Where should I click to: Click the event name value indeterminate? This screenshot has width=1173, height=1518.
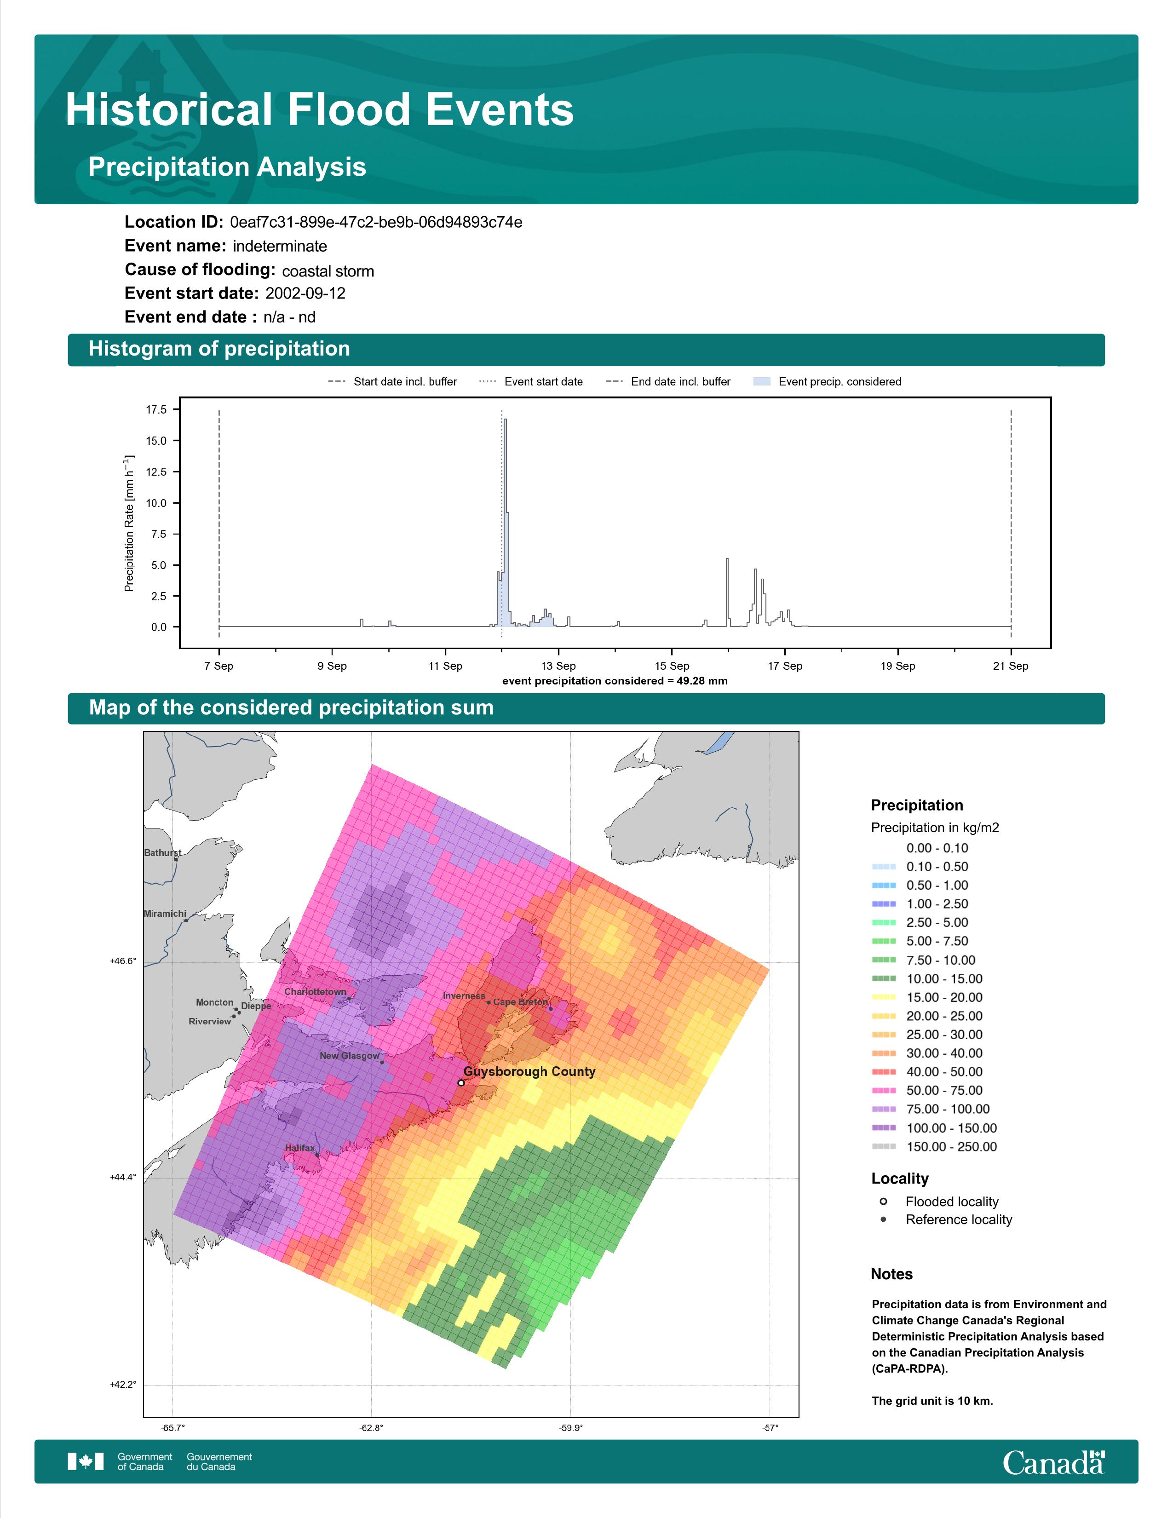pos(279,246)
